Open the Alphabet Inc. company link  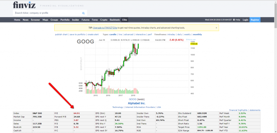click(x=137, y=103)
